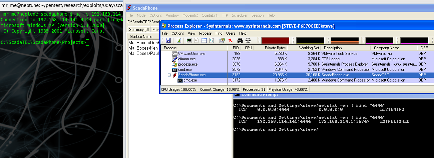
Task: Open ScadaPhone Session menu
Action: click(x=258, y=15)
